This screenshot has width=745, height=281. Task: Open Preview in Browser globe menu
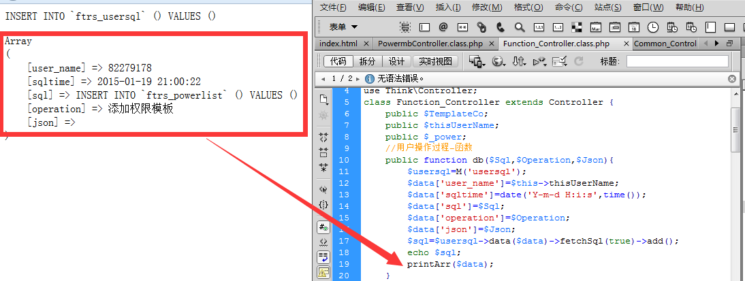click(x=498, y=61)
